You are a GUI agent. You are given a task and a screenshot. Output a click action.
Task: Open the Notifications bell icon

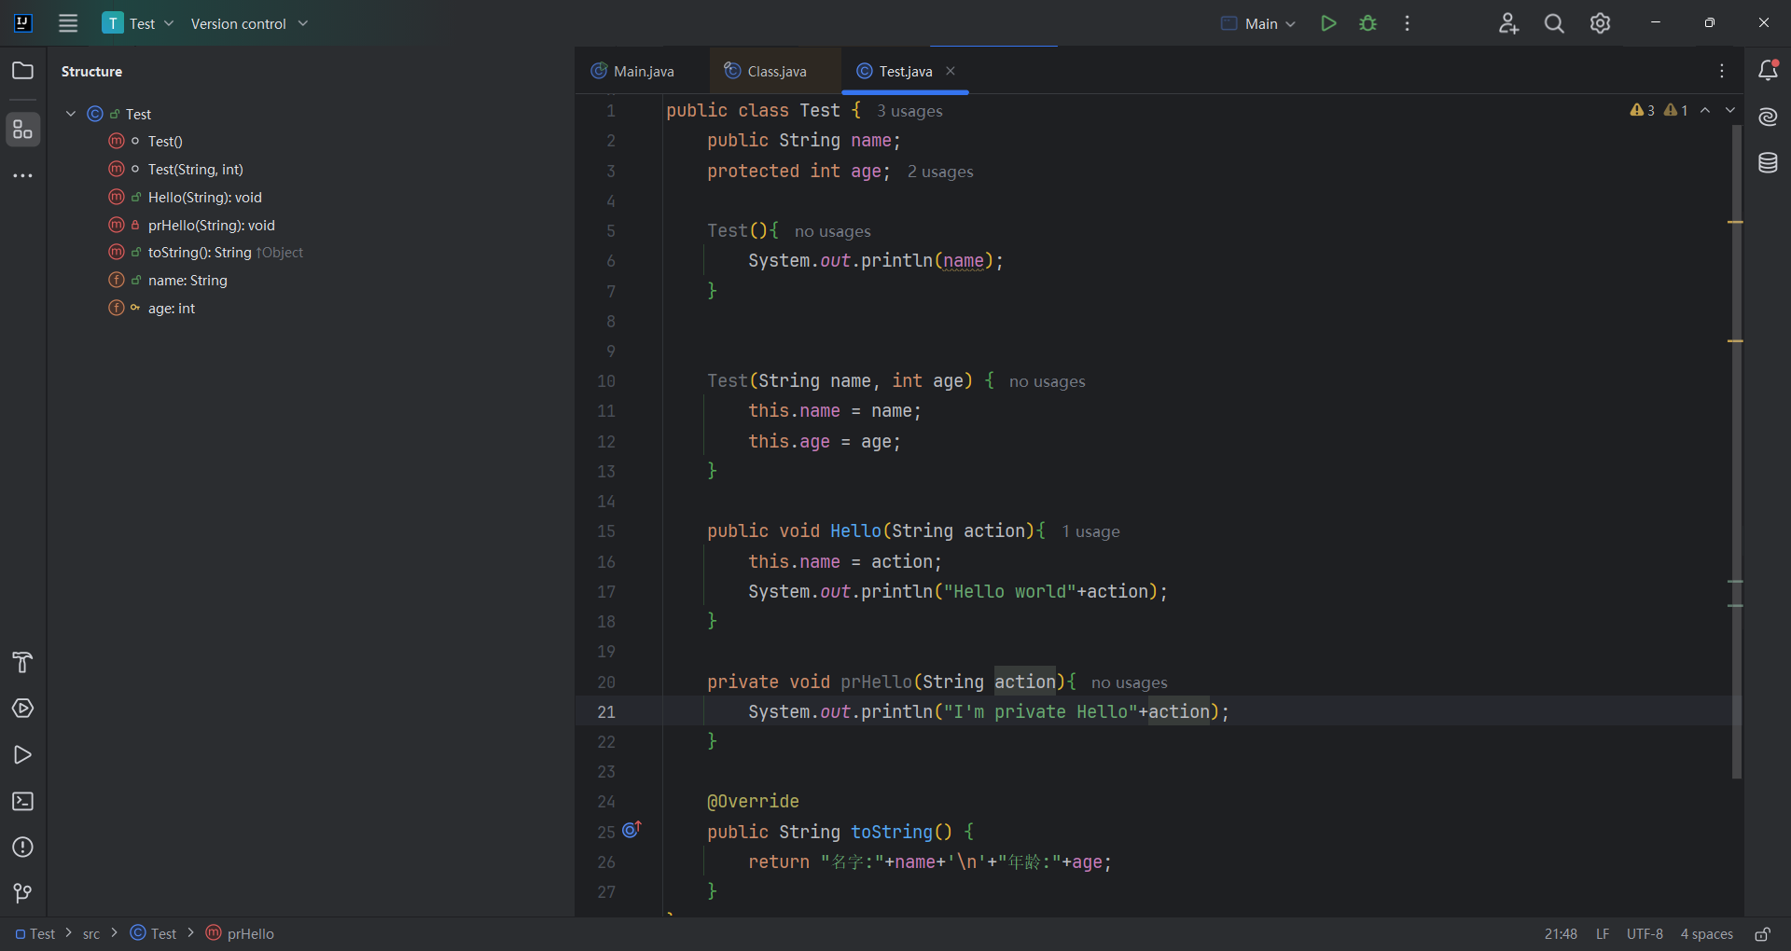pos(1768,70)
